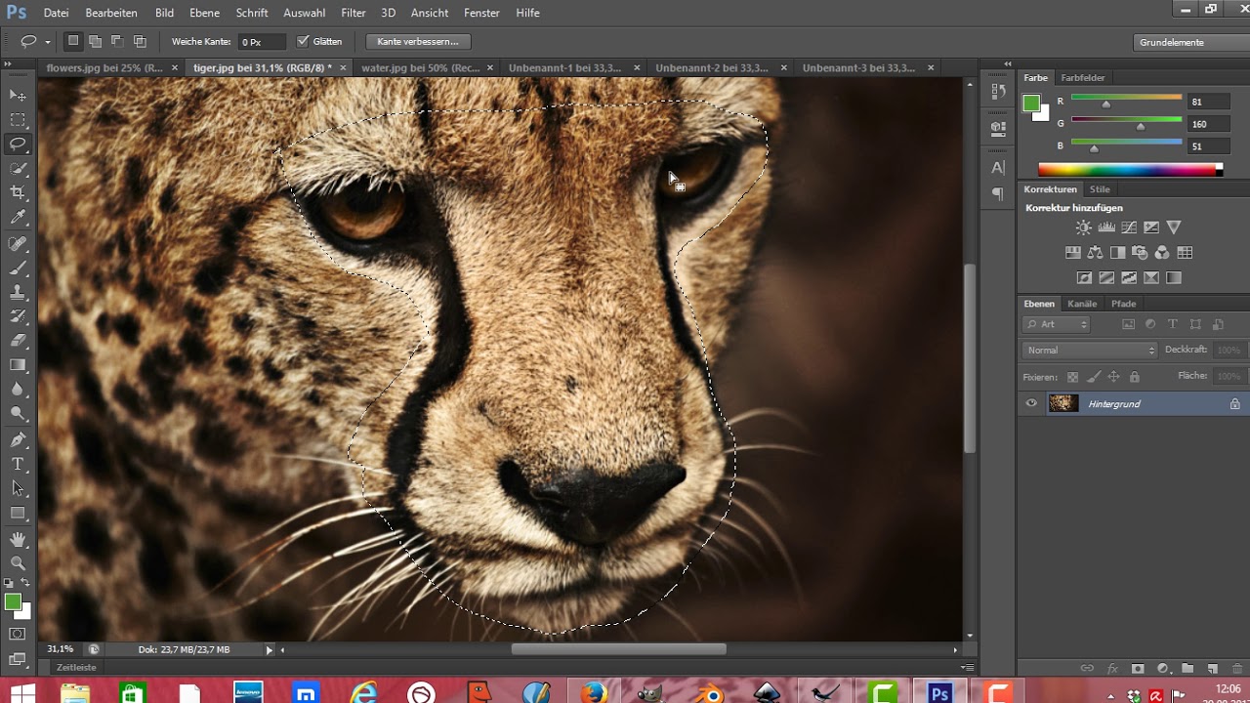Select the Crop tool
This screenshot has height=703, width=1250.
18,193
